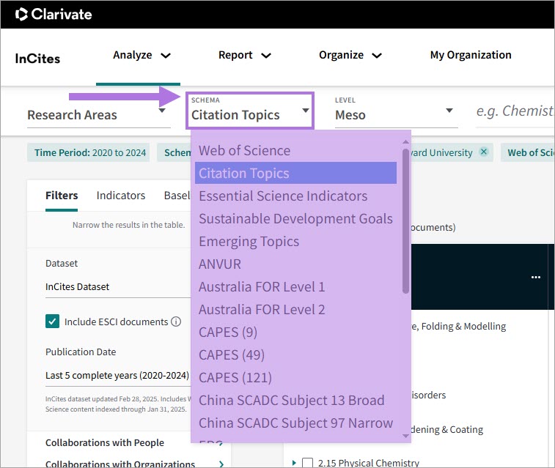555x468 pixels.
Task: Check the 2.15 Physical Chemistry checkbox
Action: pos(308,463)
